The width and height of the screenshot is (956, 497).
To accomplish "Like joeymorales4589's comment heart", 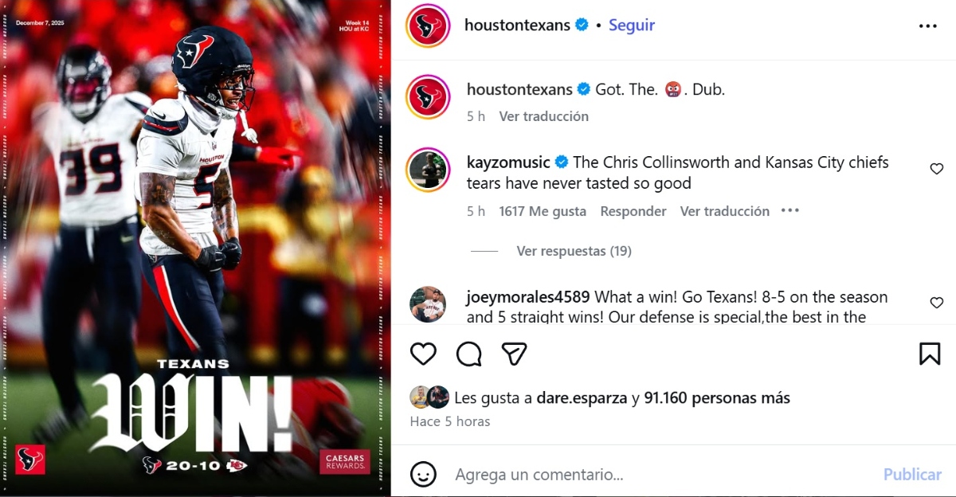I will [x=937, y=303].
